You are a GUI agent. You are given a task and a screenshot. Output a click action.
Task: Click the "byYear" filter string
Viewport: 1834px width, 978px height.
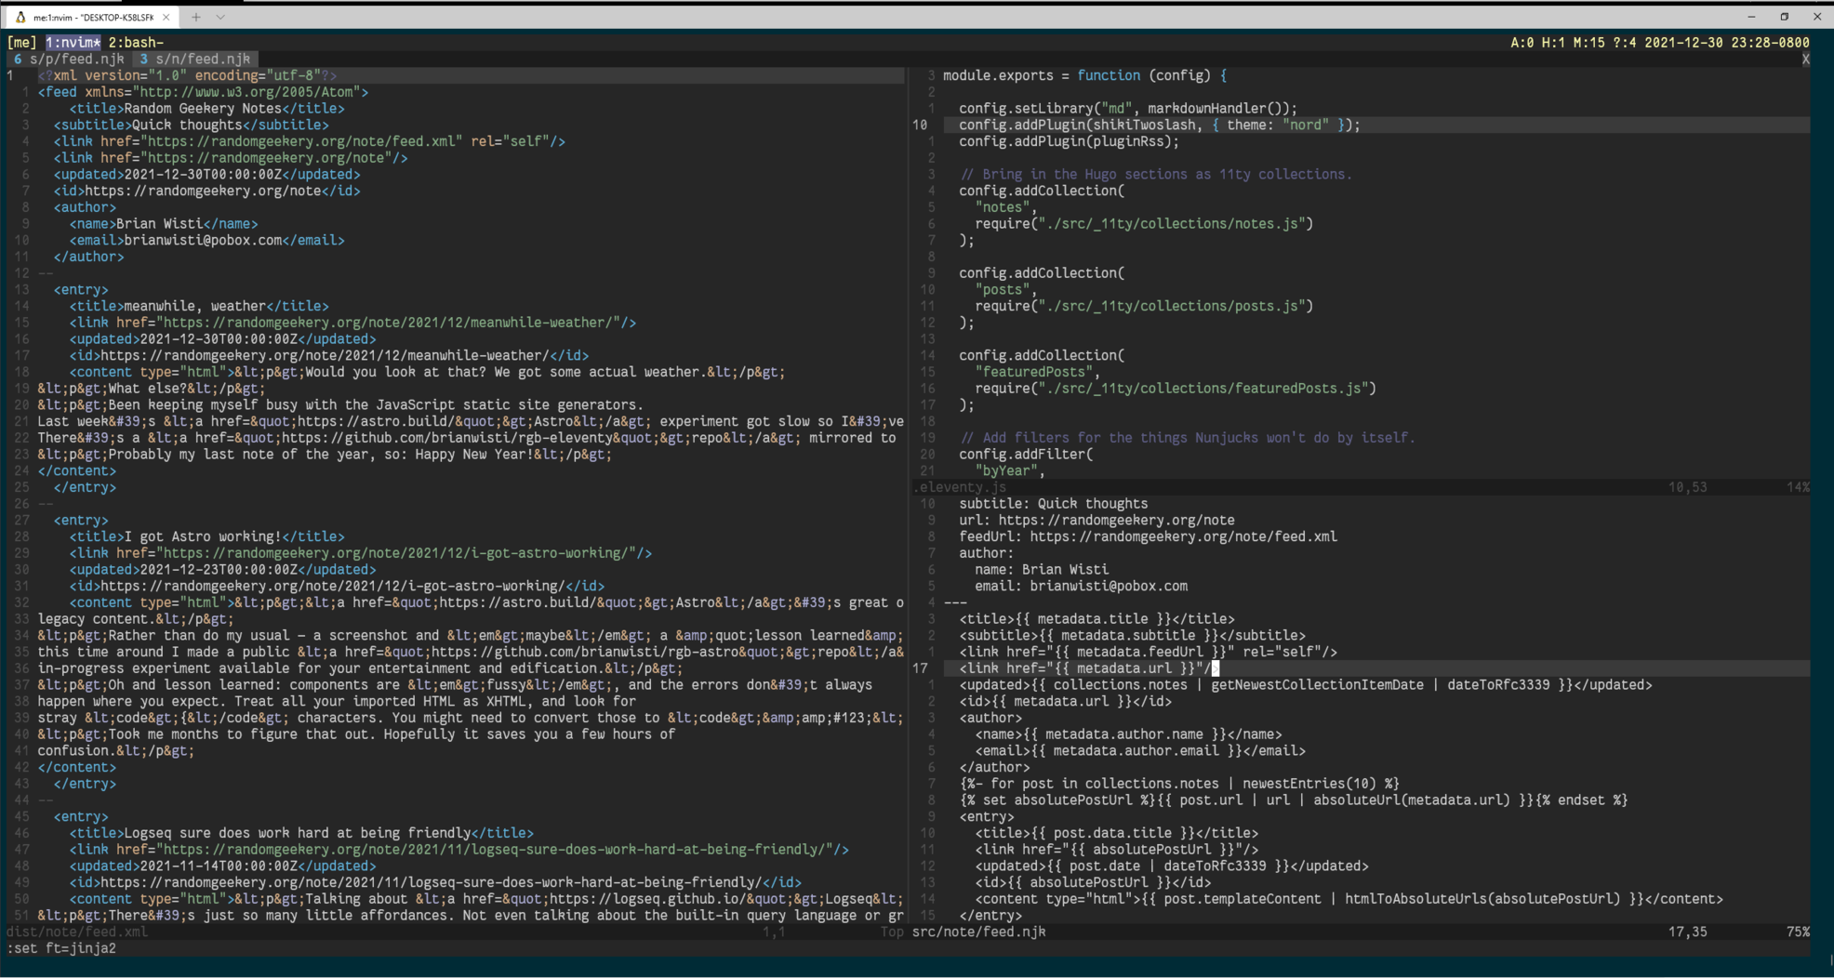(1006, 470)
